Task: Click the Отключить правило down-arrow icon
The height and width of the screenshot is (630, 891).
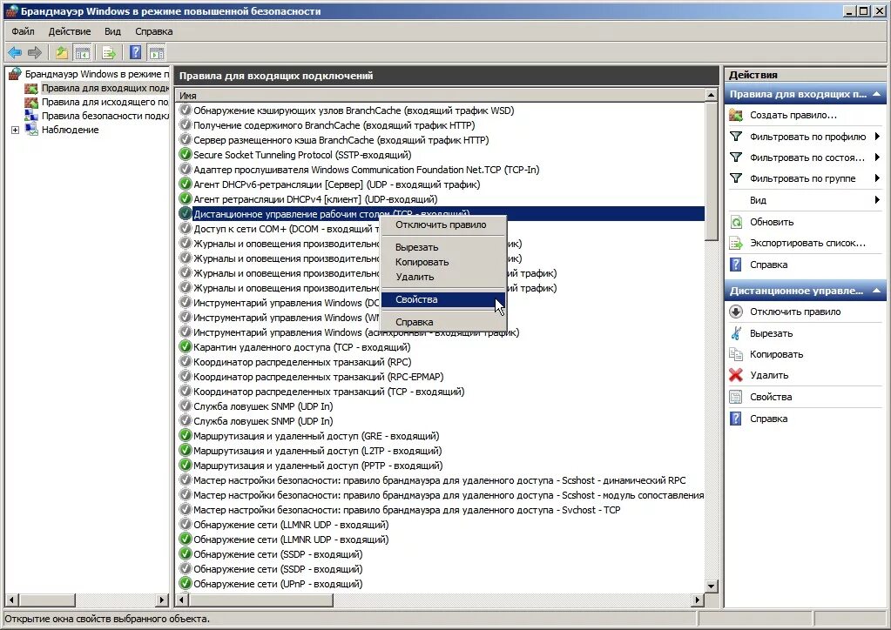Action: [736, 312]
